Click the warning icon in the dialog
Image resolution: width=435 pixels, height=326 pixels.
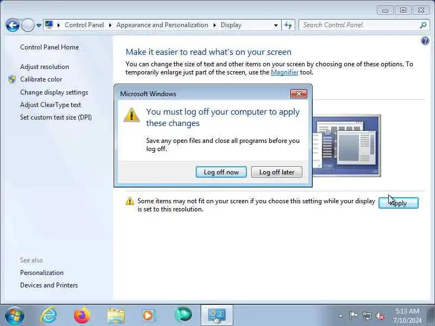[x=132, y=115]
